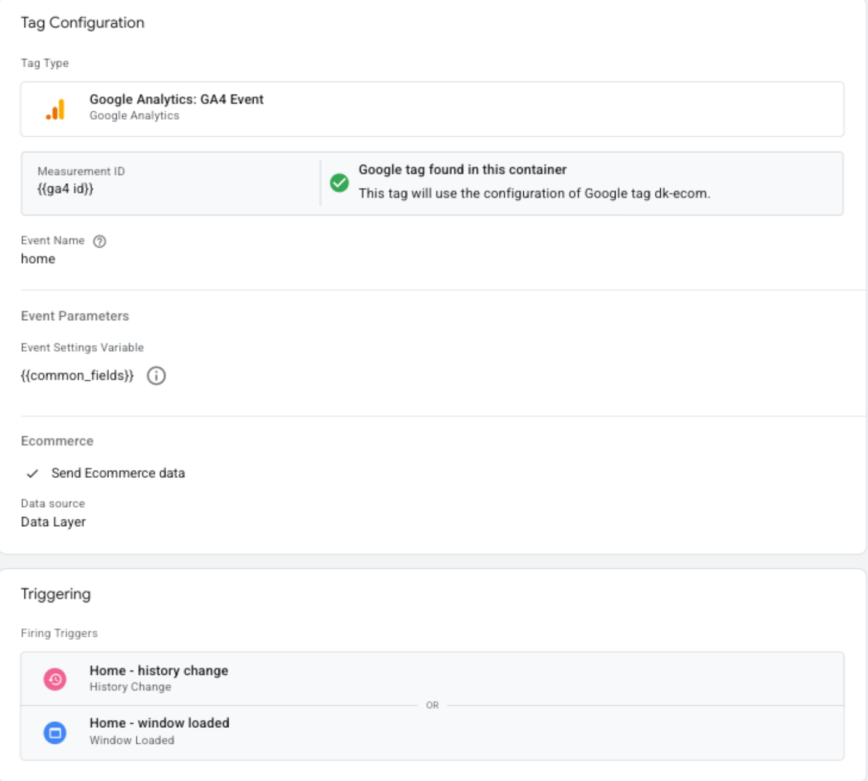This screenshot has height=781, width=868.
Task: Click the Ecommerce section label
Action: click(57, 441)
